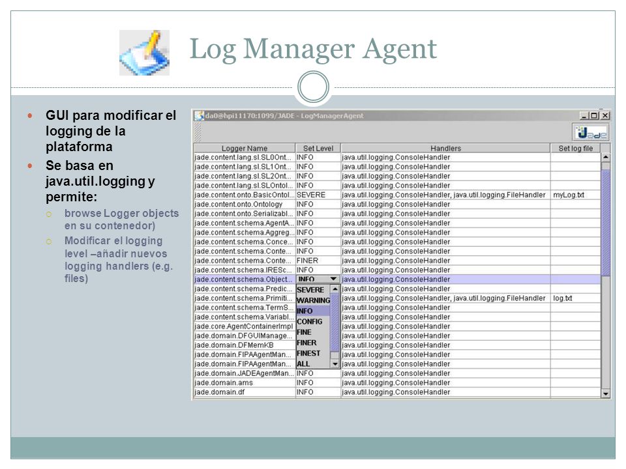The width and height of the screenshot is (626, 469).
Task: Select the jade.content.schema.Primiti... logger name
Action: (x=245, y=298)
